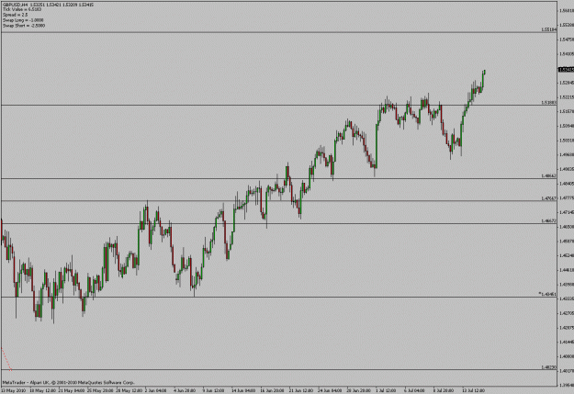574x394 pixels.
Task: Click the 1.40220 level label near the bottom
Action: click(x=548, y=367)
